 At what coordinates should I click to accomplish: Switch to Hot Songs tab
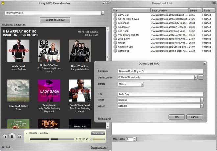7,25
